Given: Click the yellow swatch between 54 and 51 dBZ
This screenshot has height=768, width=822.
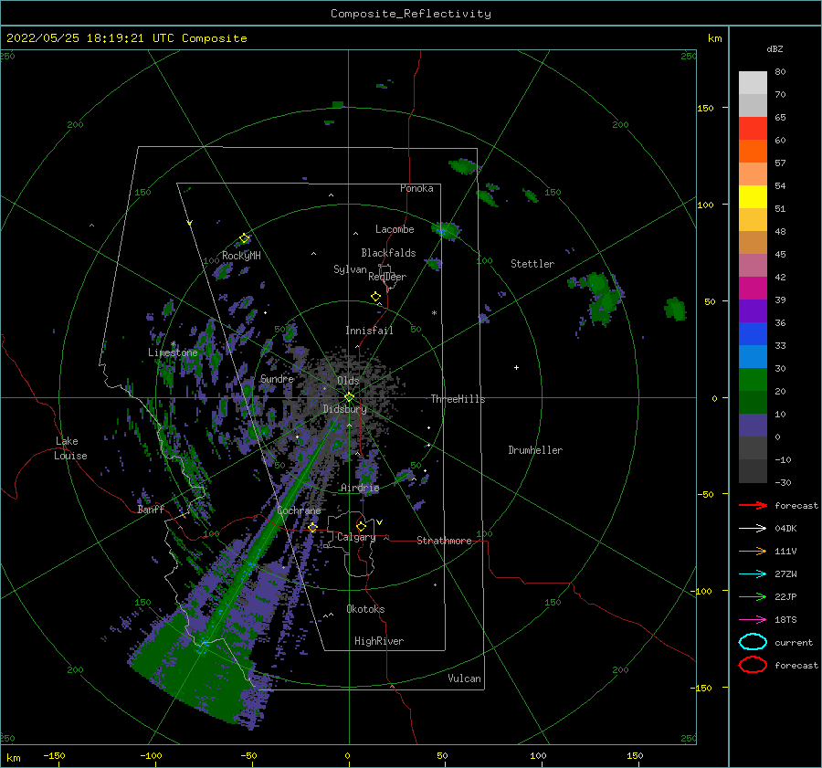Looking at the screenshot, I should point(753,197).
